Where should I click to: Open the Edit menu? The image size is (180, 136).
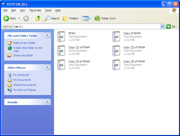point(14,10)
